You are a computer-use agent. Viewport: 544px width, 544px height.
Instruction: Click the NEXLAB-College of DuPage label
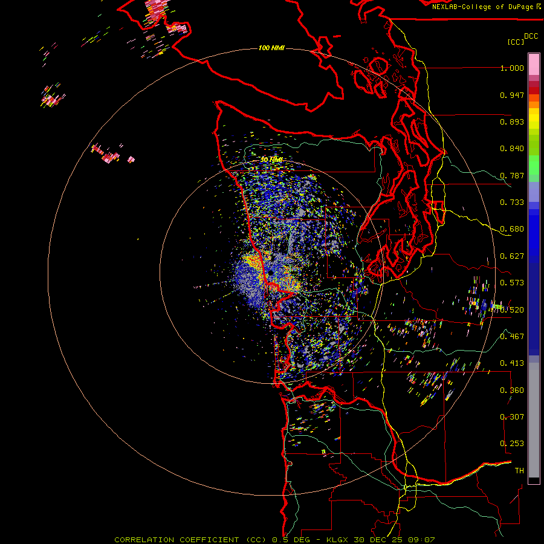coord(486,7)
